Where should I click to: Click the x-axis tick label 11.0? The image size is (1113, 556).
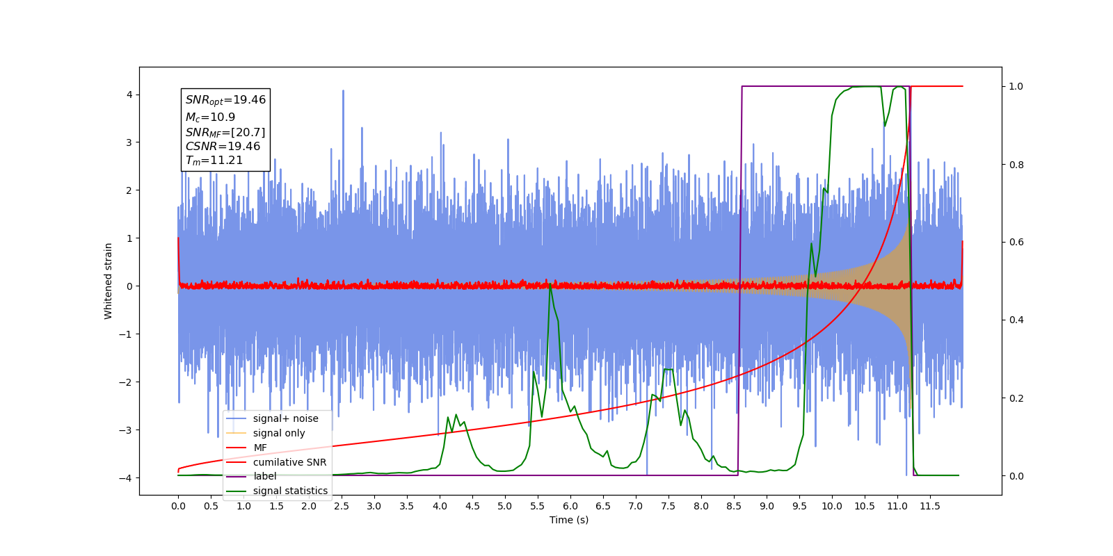coord(897,506)
